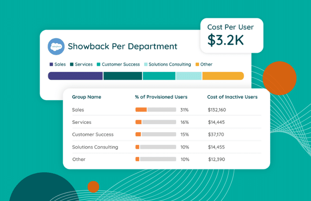Screen dimensions: 311x201
Task: Click the $12,390 inactive cost
Action: pyautogui.click(x=216, y=159)
